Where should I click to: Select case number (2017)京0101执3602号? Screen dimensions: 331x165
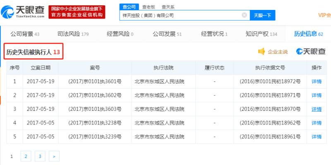click(95, 96)
